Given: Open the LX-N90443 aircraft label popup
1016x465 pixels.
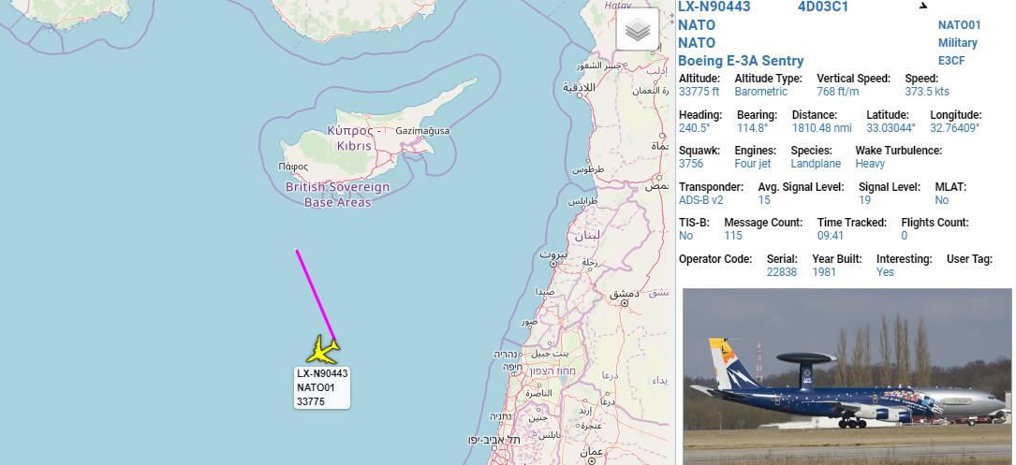Looking at the screenshot, I should [322, 387].
